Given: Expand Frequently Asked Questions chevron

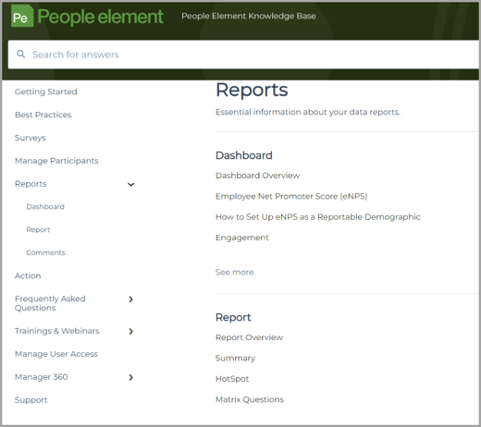Looking at the screenshot, I should click(x=131, y=299).
